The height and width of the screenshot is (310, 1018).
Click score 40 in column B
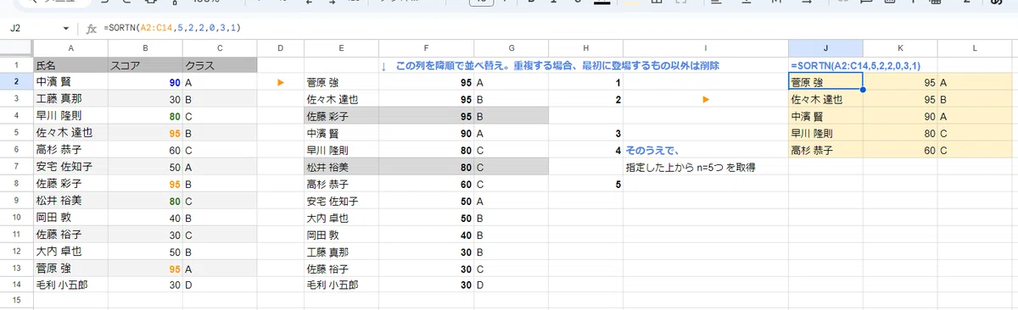pyautogui.click(x=144, y=218)
